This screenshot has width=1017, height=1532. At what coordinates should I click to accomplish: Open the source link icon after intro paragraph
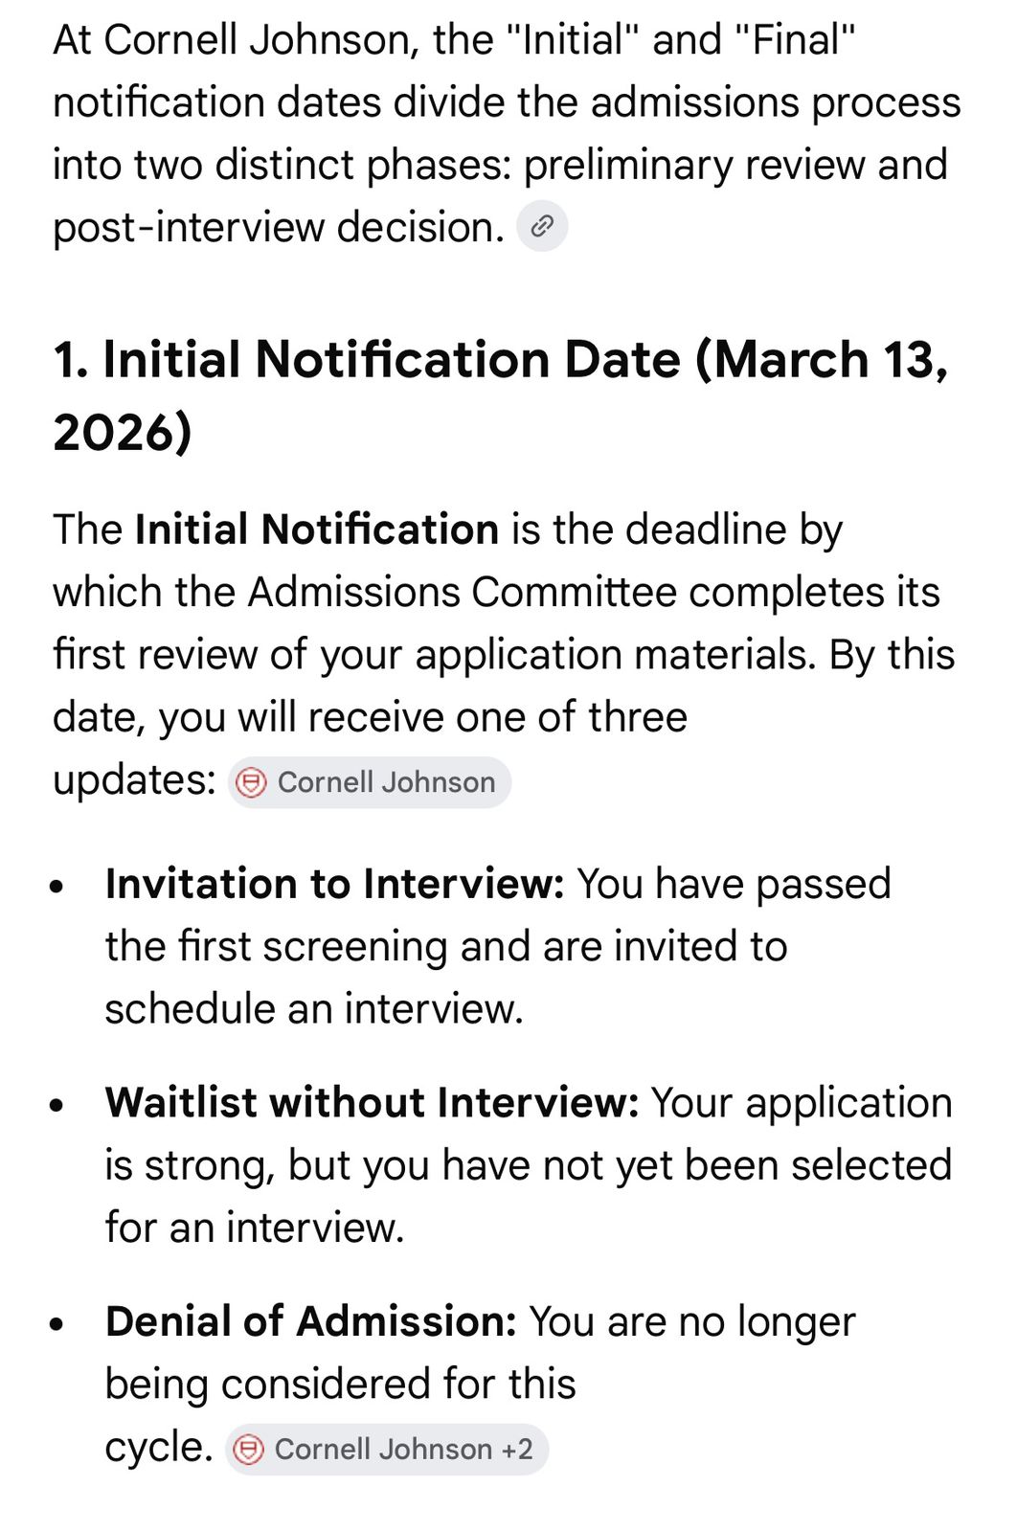pos(542,227)
